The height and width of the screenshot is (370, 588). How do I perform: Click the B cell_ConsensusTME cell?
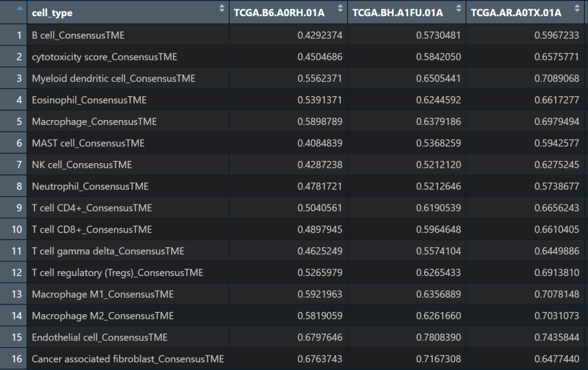pos(78,35)
